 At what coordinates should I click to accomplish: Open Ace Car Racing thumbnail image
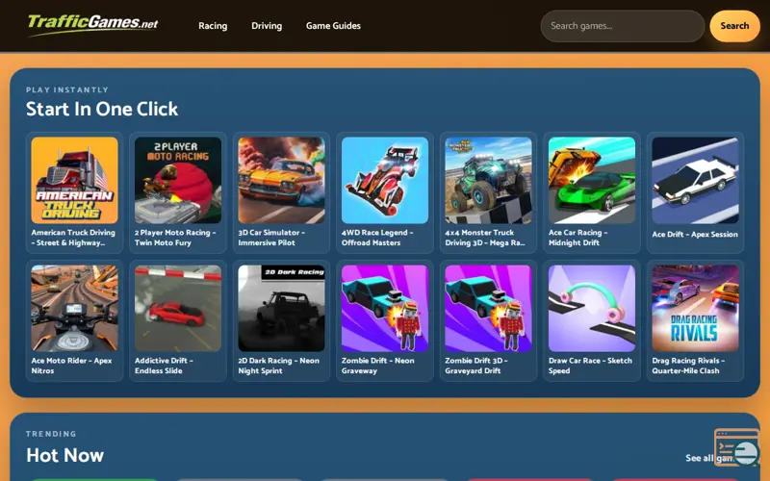592,180
